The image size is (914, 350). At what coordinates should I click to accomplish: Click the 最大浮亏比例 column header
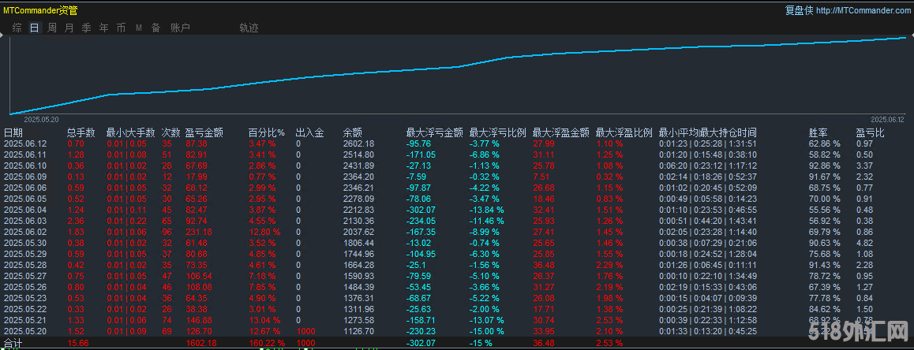(498, 132)
